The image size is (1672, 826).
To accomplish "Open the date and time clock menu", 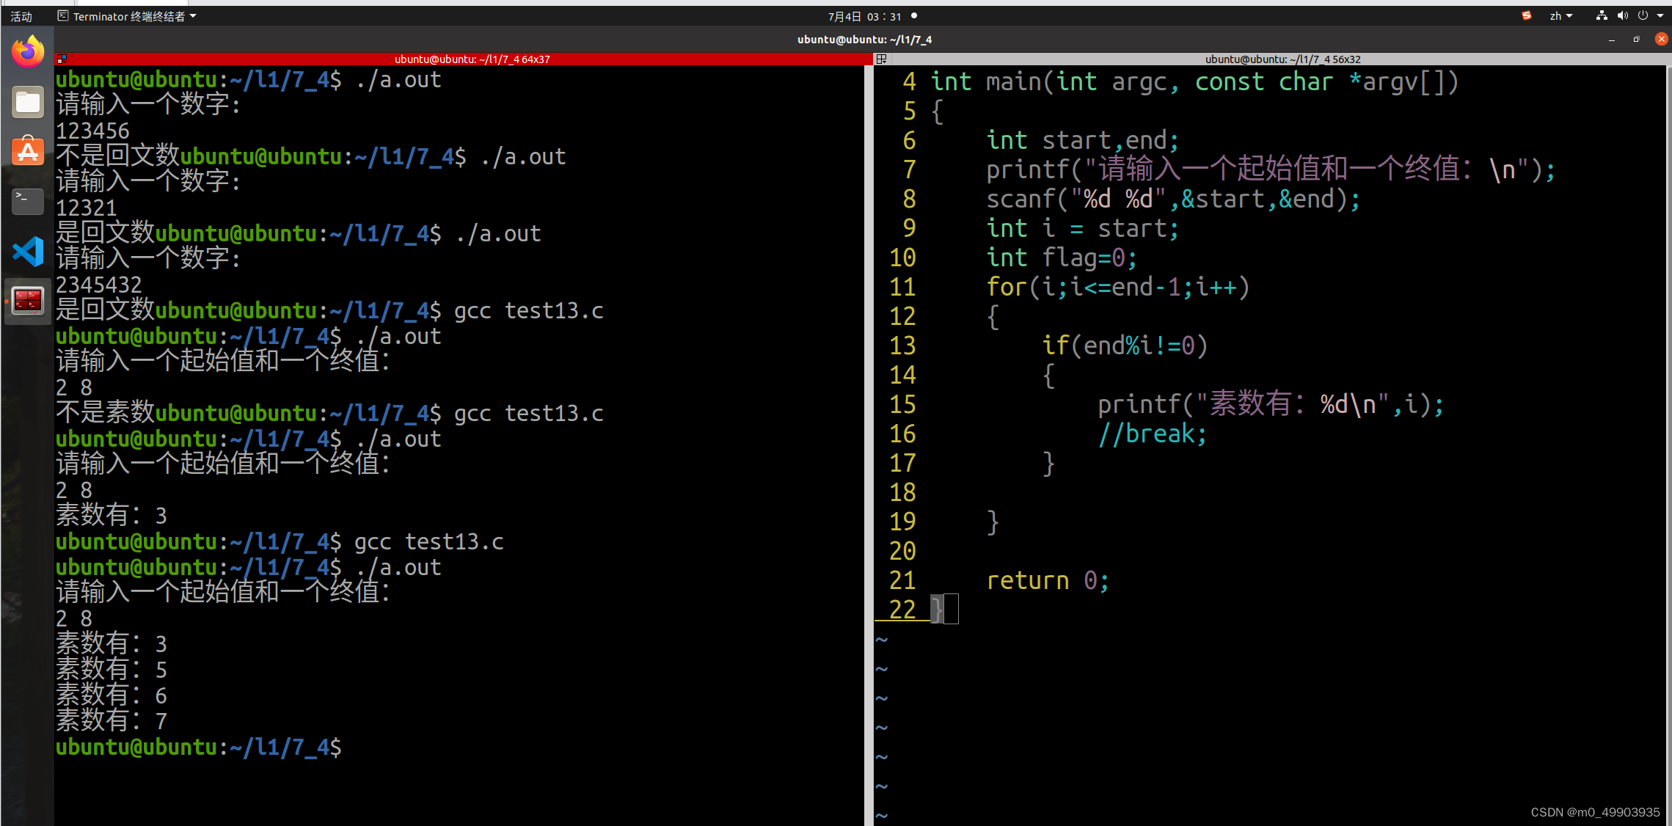I will click(x=865, y=16).
